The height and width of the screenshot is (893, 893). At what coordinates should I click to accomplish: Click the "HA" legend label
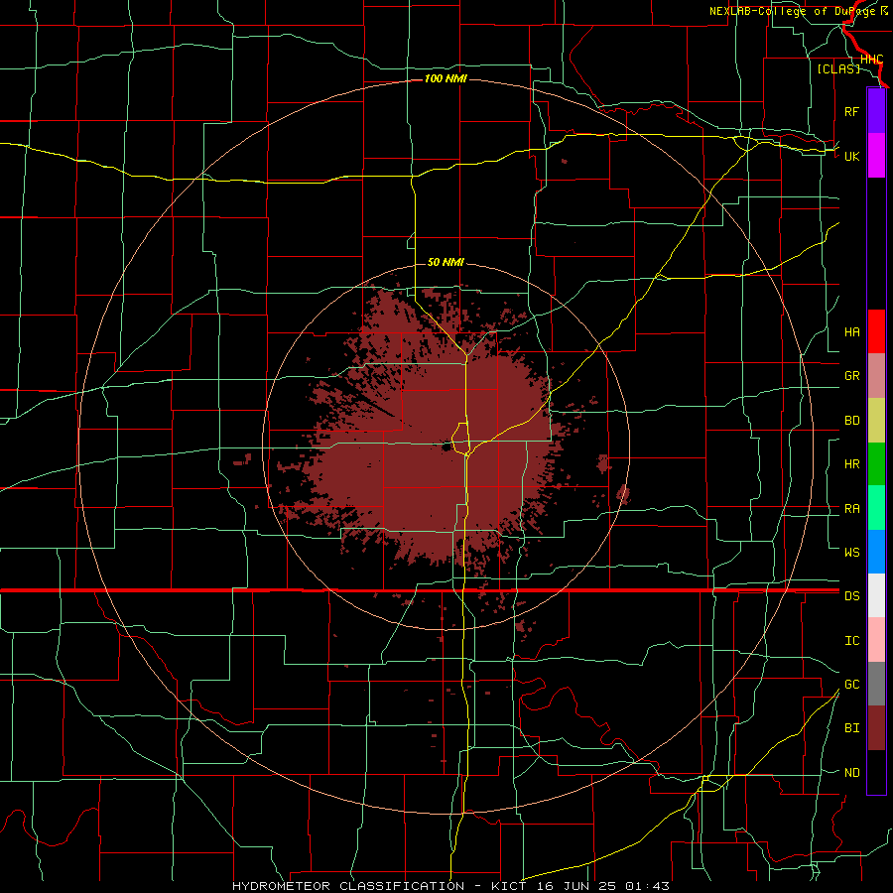pos(851,332)
